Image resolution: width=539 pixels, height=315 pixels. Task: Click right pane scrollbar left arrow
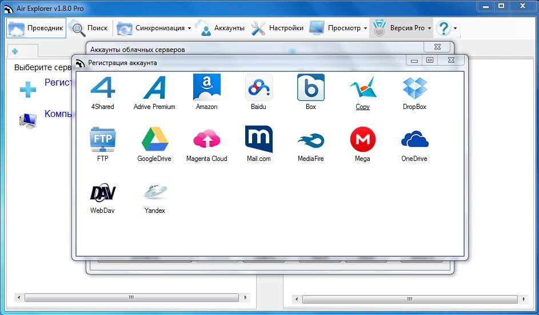(297, 299)
